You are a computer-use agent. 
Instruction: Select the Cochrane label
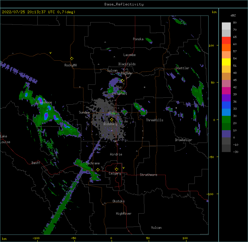point(93,163)
